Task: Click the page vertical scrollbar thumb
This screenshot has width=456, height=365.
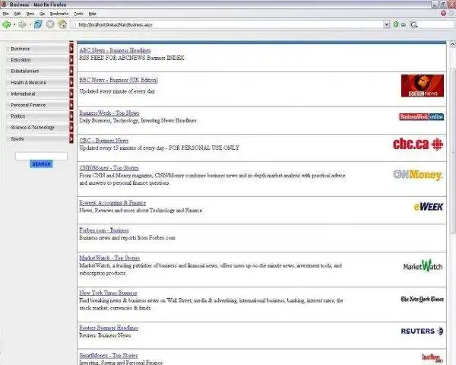Action: [x=452, y=151]
